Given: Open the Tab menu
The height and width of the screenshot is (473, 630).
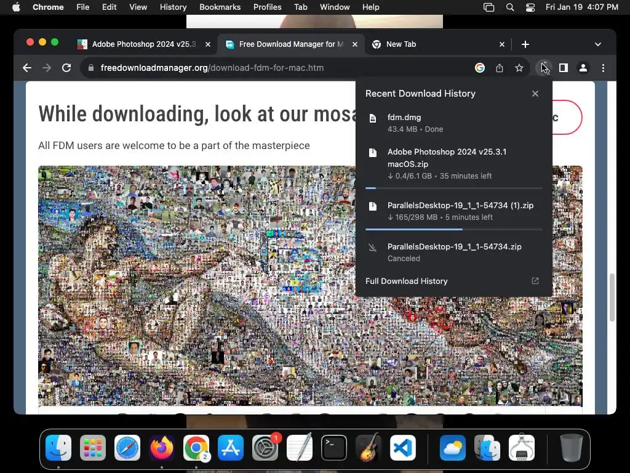Looking at the screenshot, I should click(x=300, y=7).
